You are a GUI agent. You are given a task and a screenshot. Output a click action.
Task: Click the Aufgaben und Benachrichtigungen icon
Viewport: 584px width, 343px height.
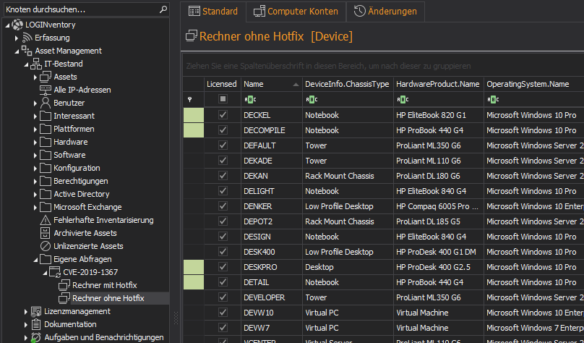click(35, 337)
